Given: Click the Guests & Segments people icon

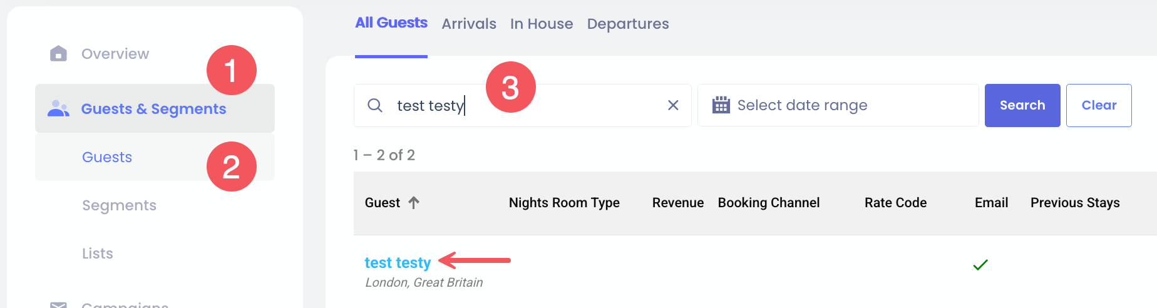Looking at the screenshot, I should (x=58, y=109).
